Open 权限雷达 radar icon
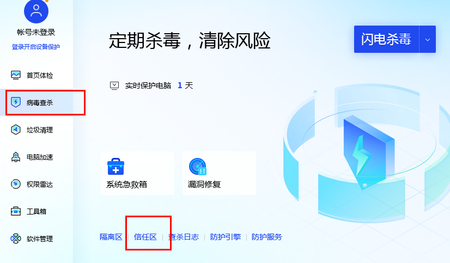Image resolution: width=450 pixels, height=263 pixels. pyautogui.click(x=16, y=184)
